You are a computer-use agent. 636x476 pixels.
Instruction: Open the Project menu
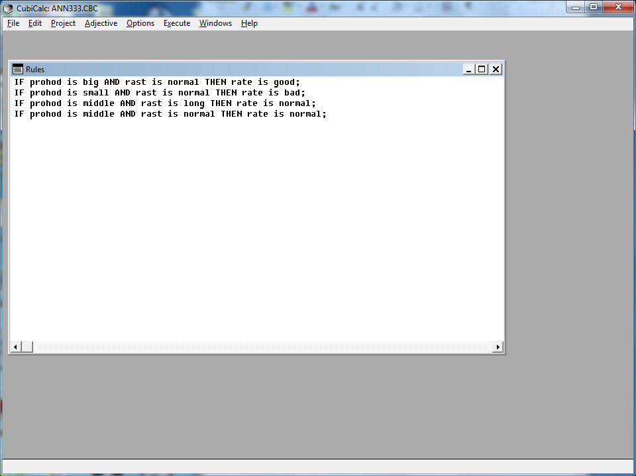coord(64,23)
